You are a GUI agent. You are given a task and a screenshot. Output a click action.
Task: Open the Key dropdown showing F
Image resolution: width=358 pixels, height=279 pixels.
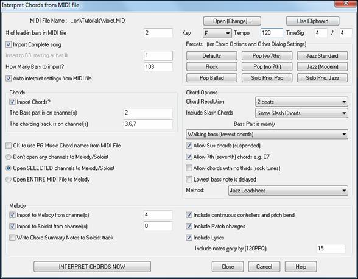click(x=217, y=33)
